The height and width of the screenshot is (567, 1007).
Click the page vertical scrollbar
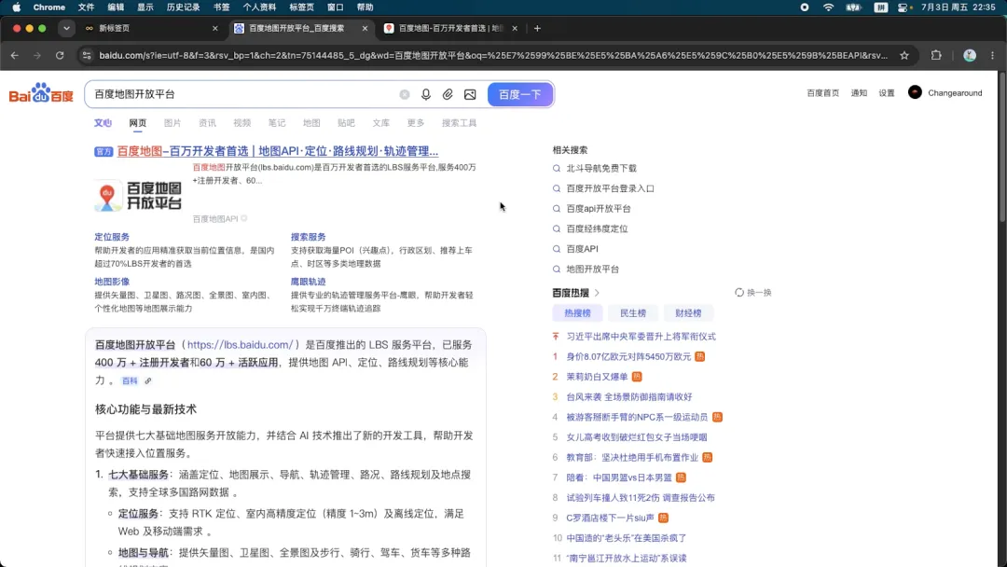[x=1001, y=147]
